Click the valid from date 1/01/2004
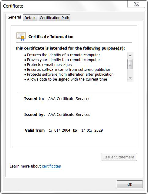The height and width of the screenshot is (194, 148). [x=59, y=130]
